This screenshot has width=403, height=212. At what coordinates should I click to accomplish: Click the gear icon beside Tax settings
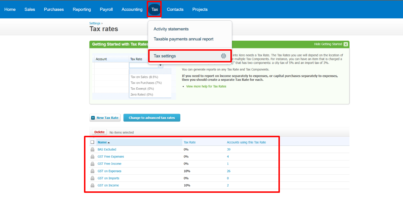pos(224,56)
